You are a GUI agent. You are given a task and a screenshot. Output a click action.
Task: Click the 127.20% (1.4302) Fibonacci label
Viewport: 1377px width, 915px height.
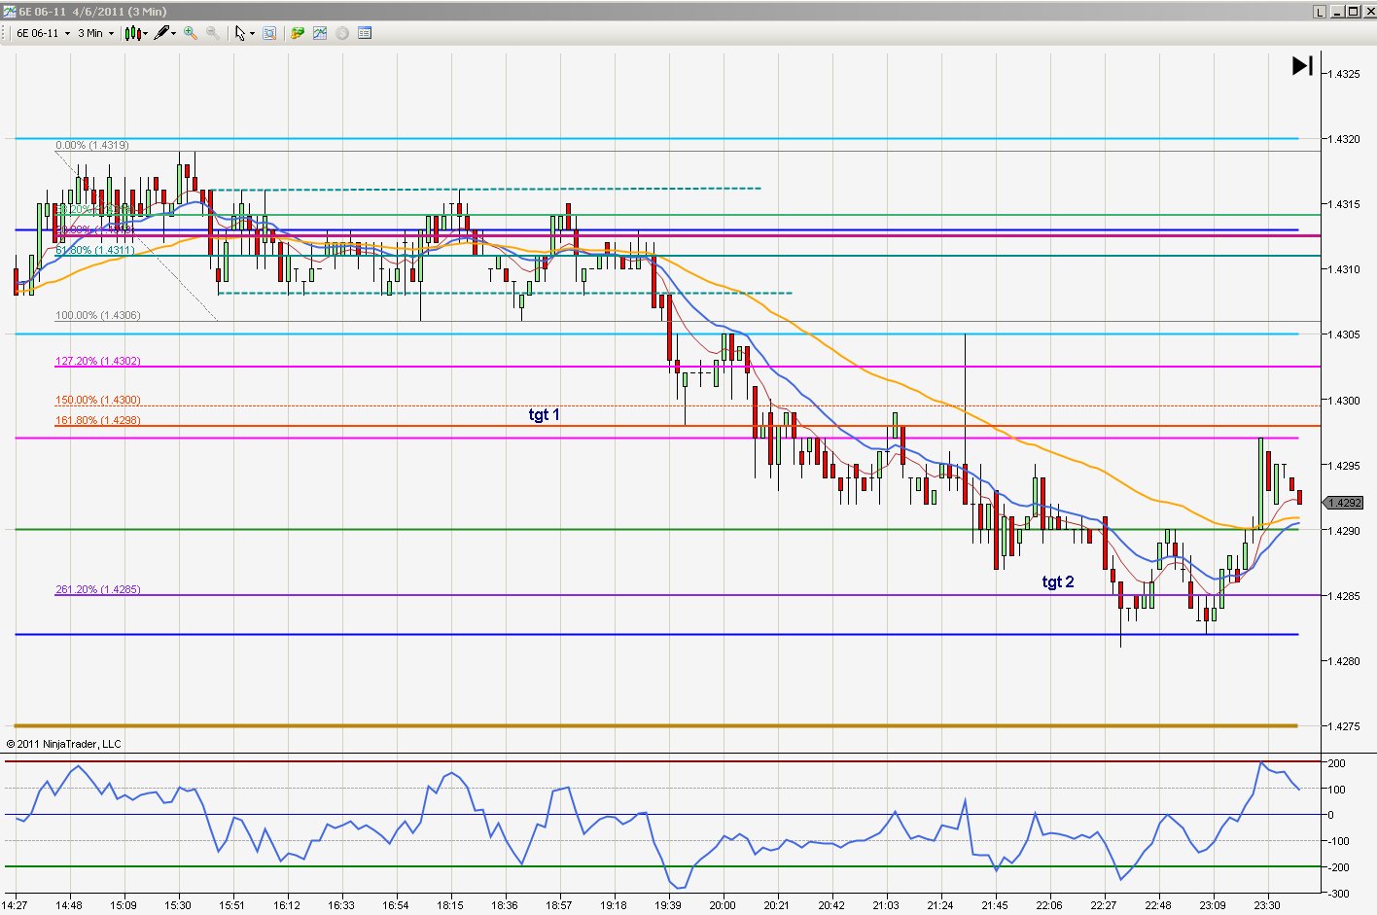[x=97, y=361]
